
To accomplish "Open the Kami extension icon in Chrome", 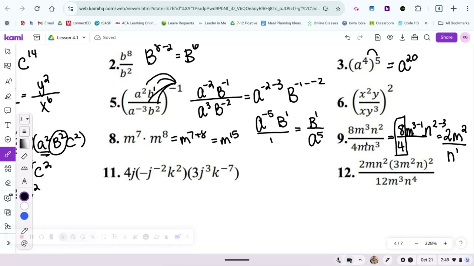I will [x=387, y=8].
